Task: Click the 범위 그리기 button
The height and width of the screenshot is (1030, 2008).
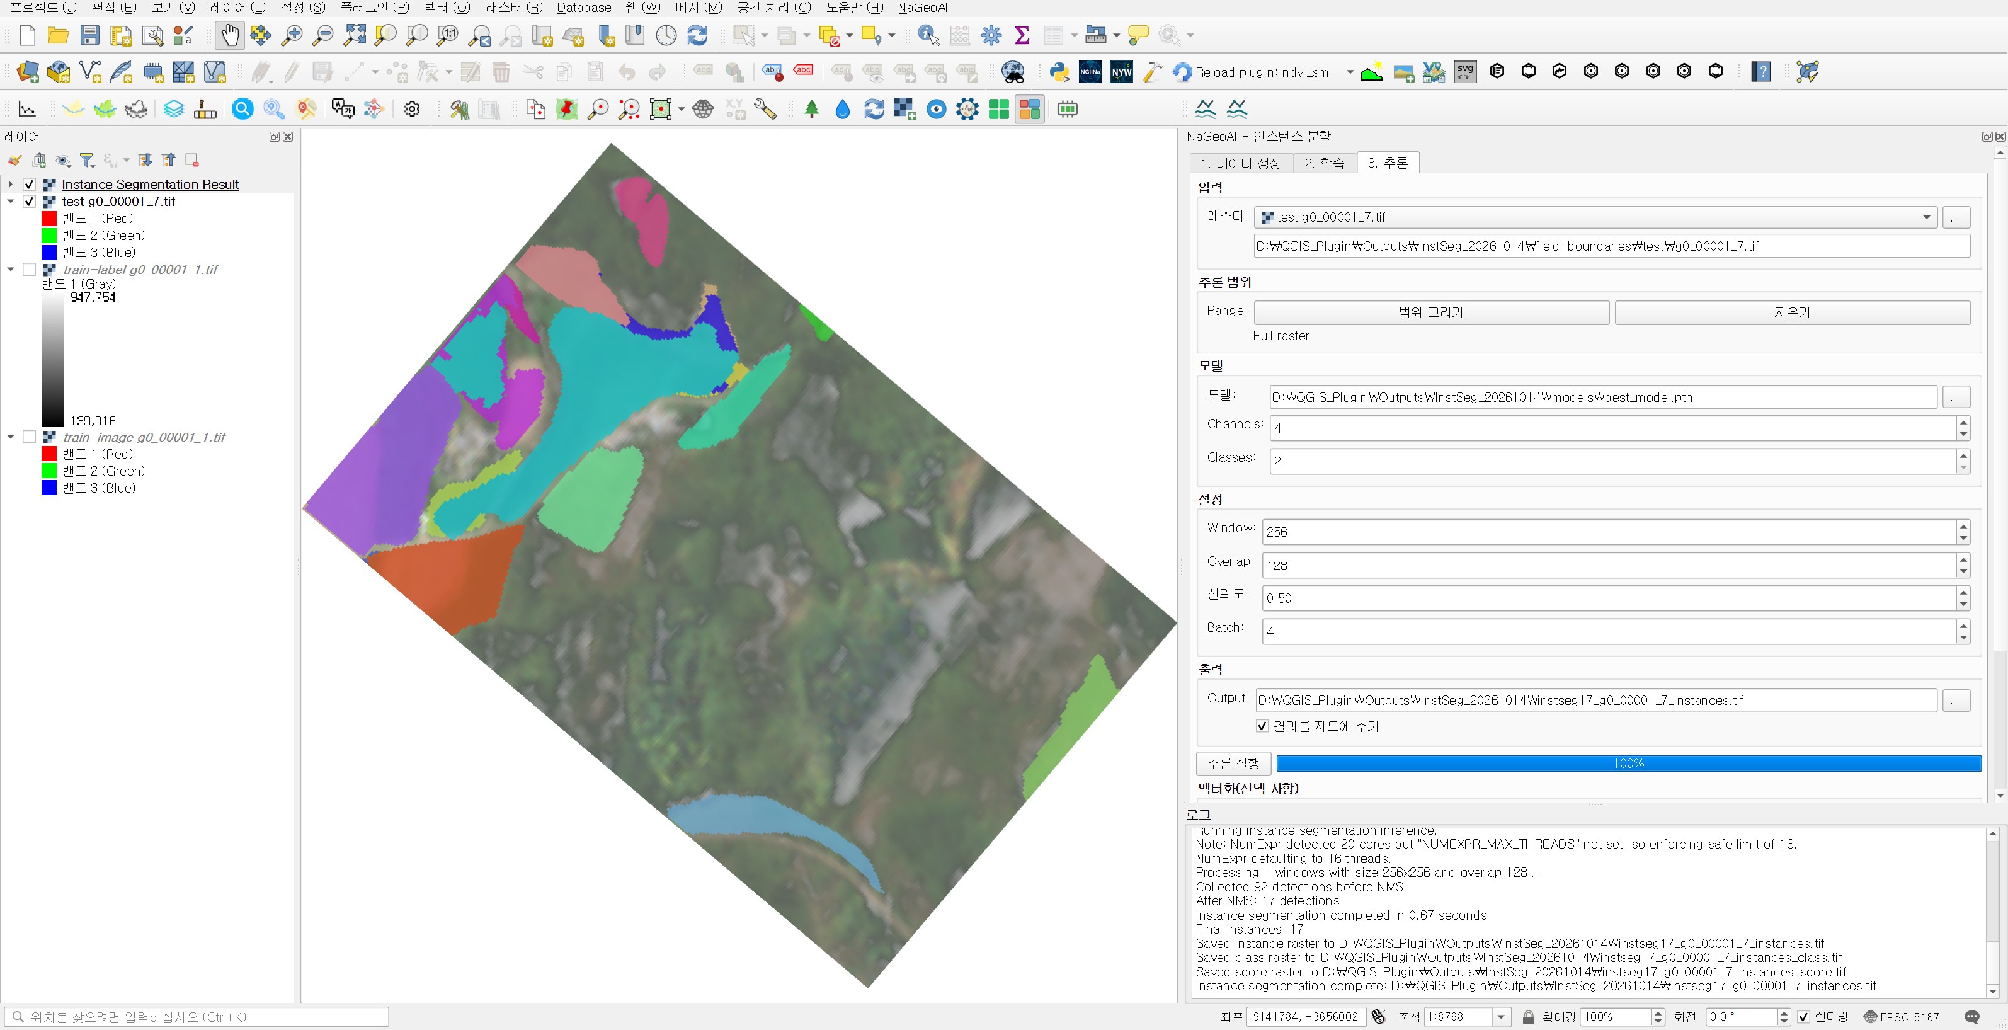Action: (x=1431, y=312)
